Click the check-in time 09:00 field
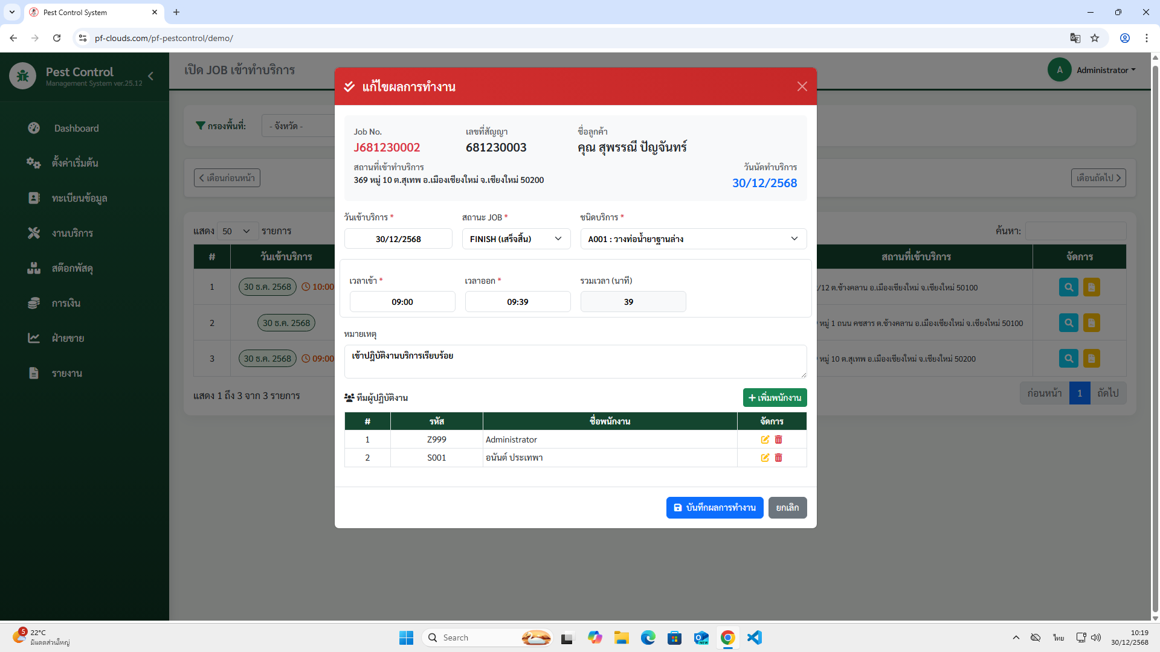Viewport: 1160px width, 652px height. [x=402, y=302]
